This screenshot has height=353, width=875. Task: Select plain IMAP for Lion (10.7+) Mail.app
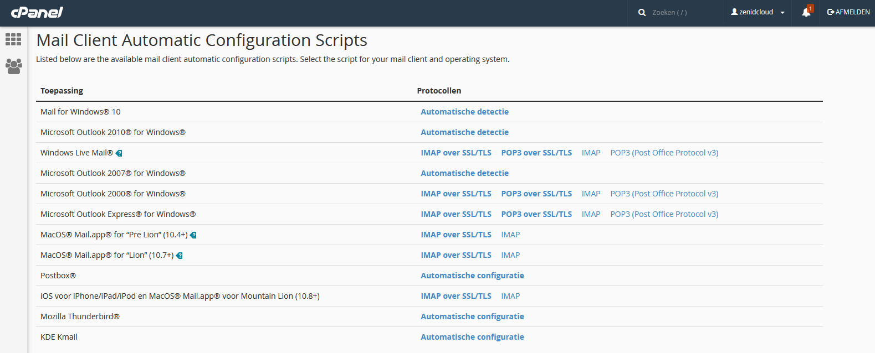coord(510,255)
